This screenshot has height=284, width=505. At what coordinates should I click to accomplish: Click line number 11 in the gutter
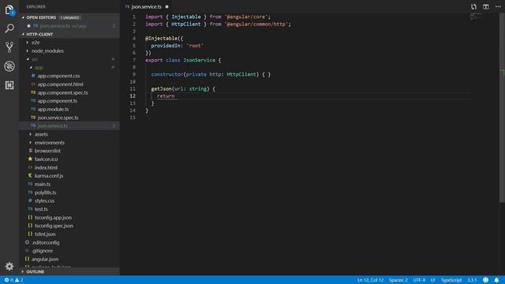(133, 89)
